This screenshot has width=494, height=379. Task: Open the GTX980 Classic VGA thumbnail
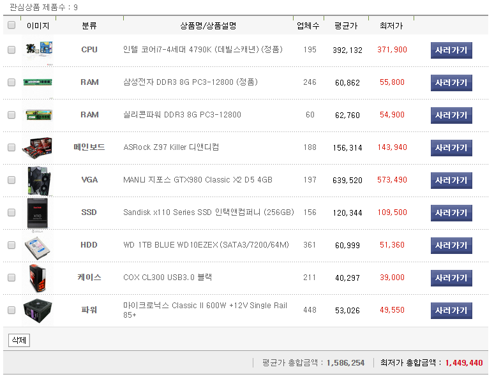click(x=38, y=181)
